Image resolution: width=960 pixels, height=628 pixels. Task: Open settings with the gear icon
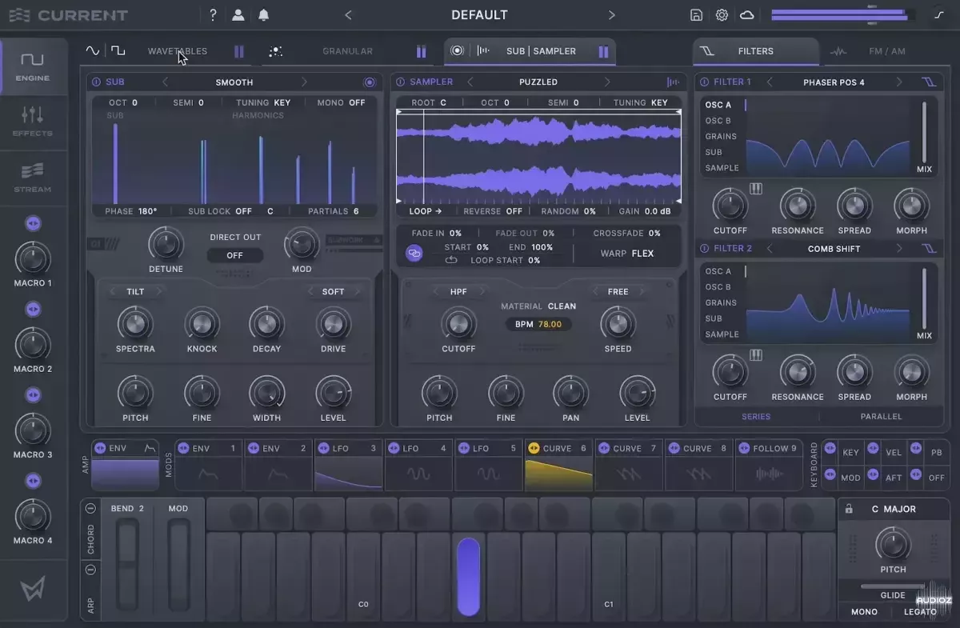click(x=722, y=15)
